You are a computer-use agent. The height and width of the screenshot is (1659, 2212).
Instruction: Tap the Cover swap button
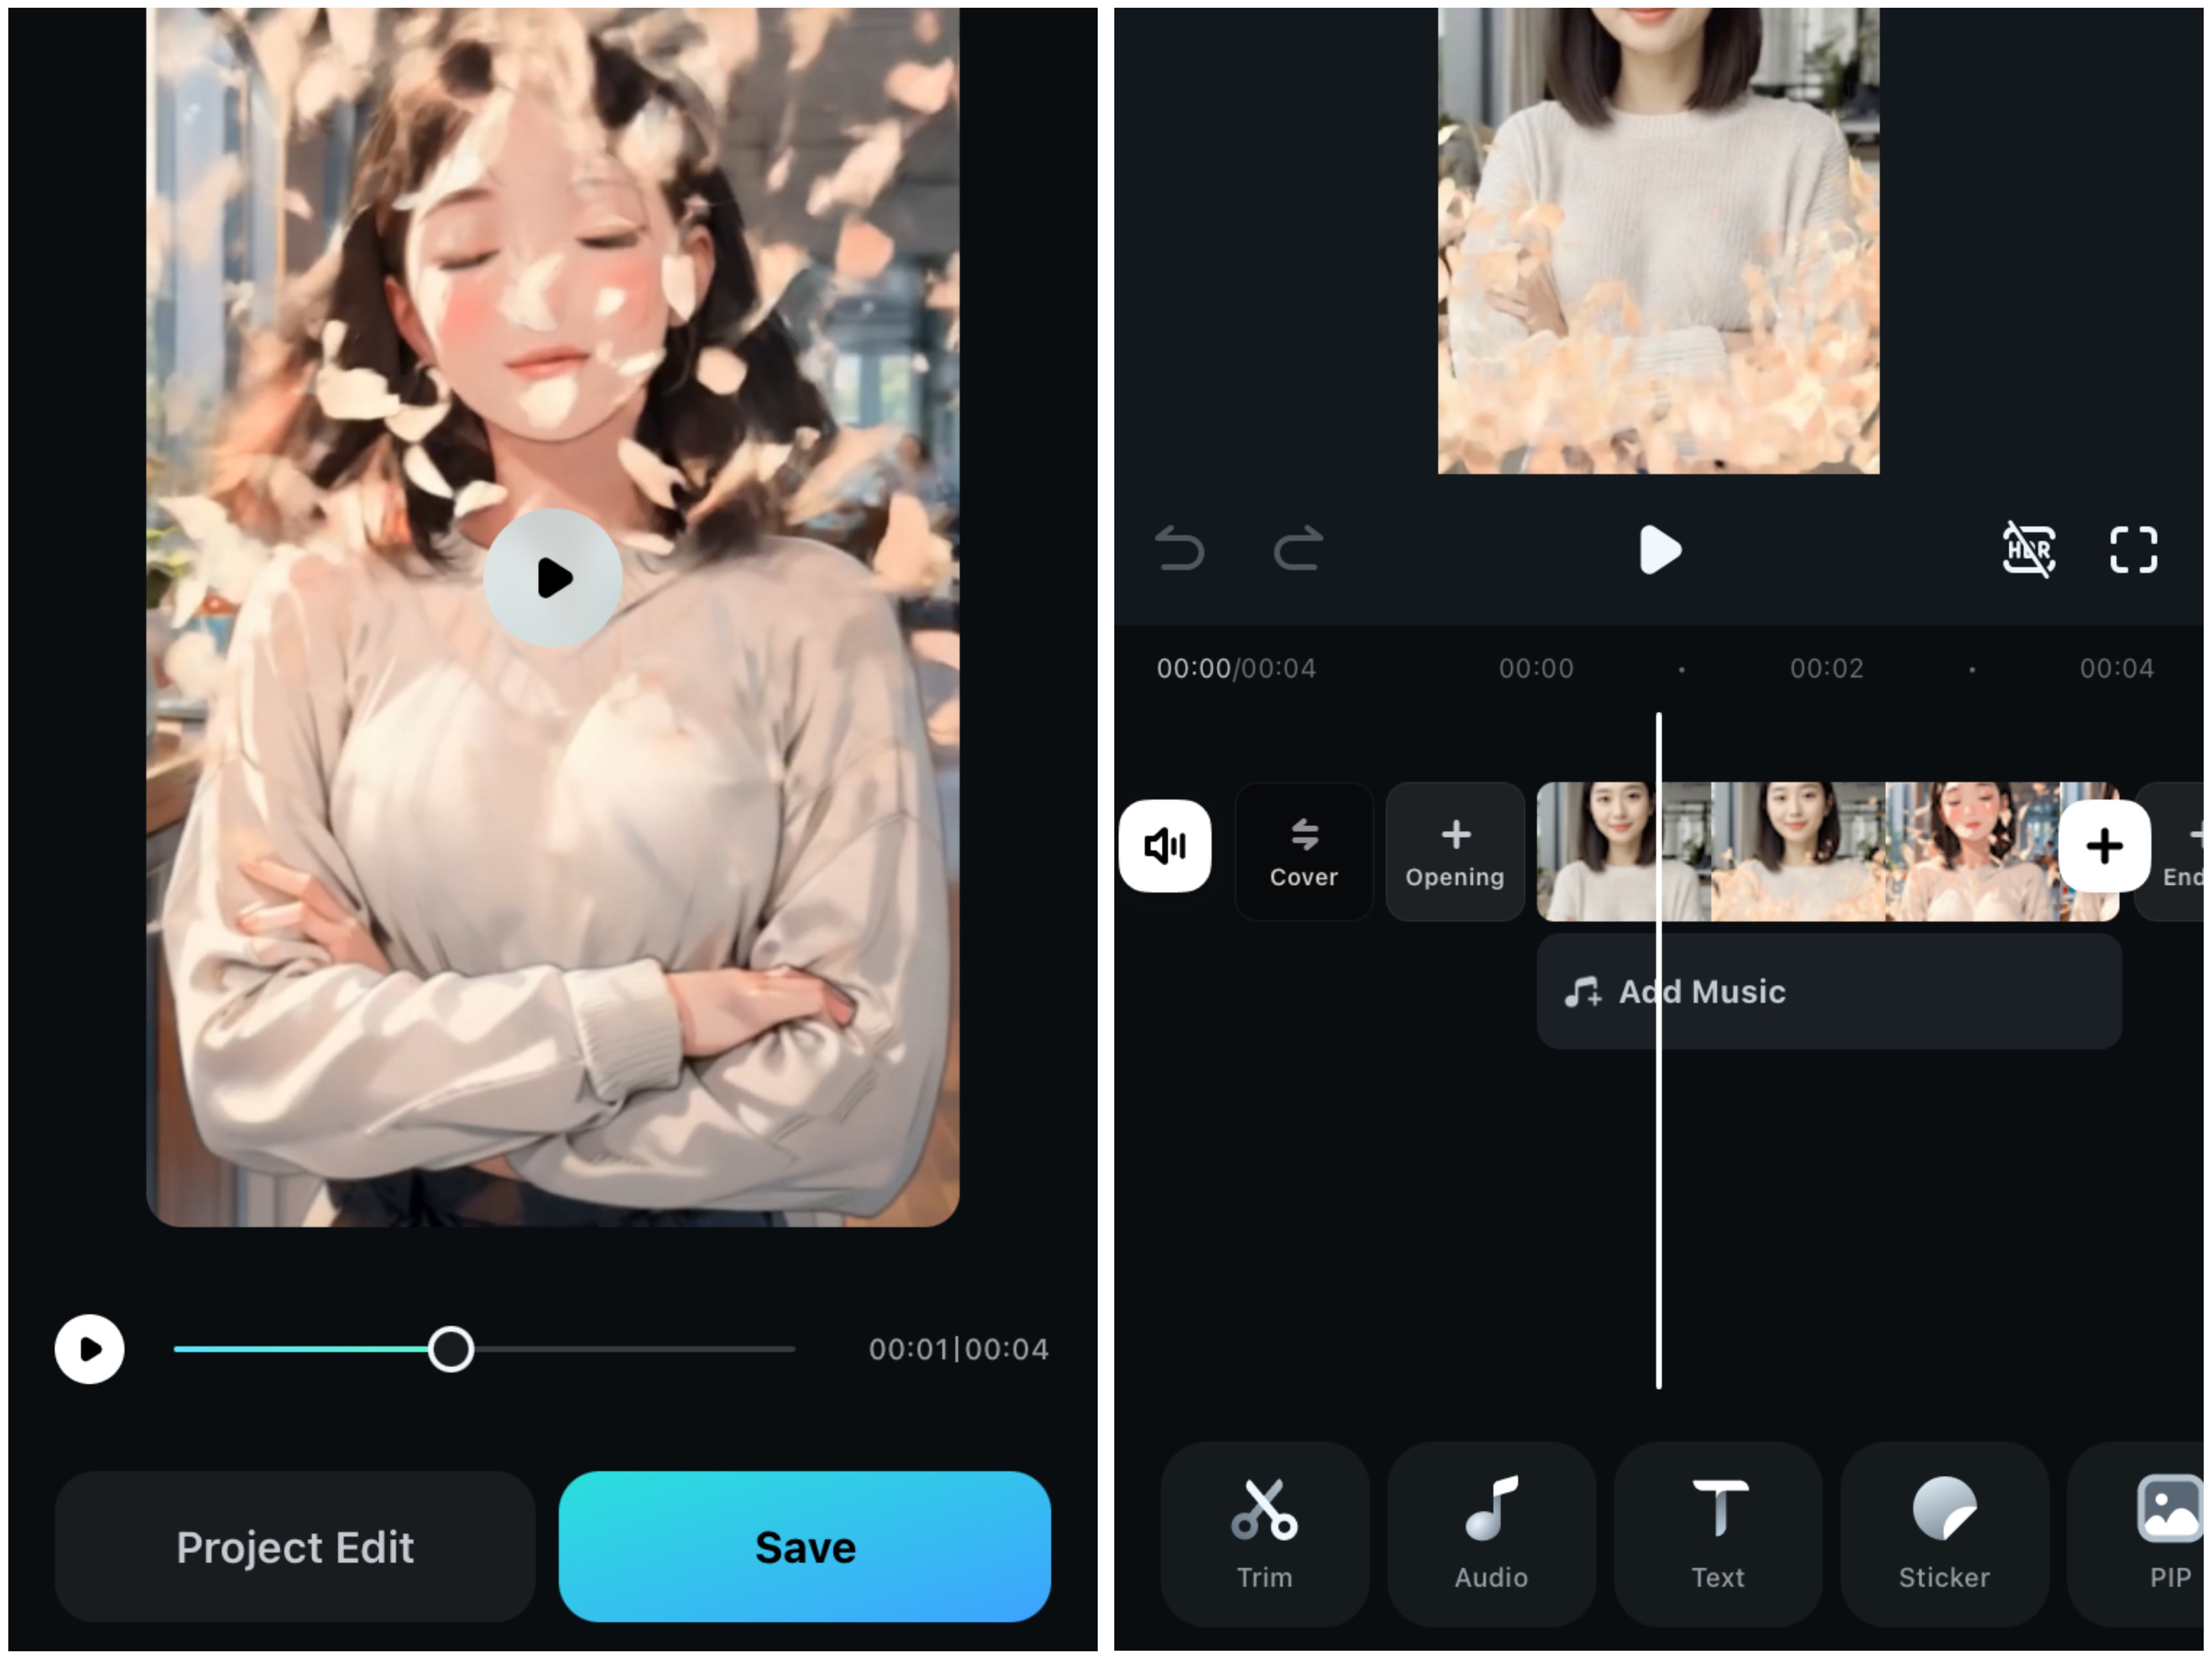1303,852
